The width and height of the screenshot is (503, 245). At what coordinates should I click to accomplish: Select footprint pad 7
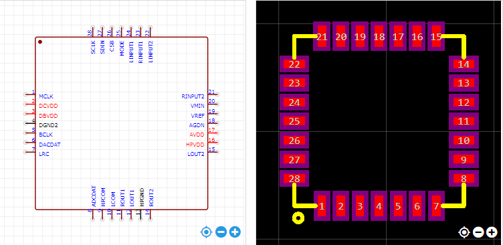pyautogui.click(x=436, y=206)
